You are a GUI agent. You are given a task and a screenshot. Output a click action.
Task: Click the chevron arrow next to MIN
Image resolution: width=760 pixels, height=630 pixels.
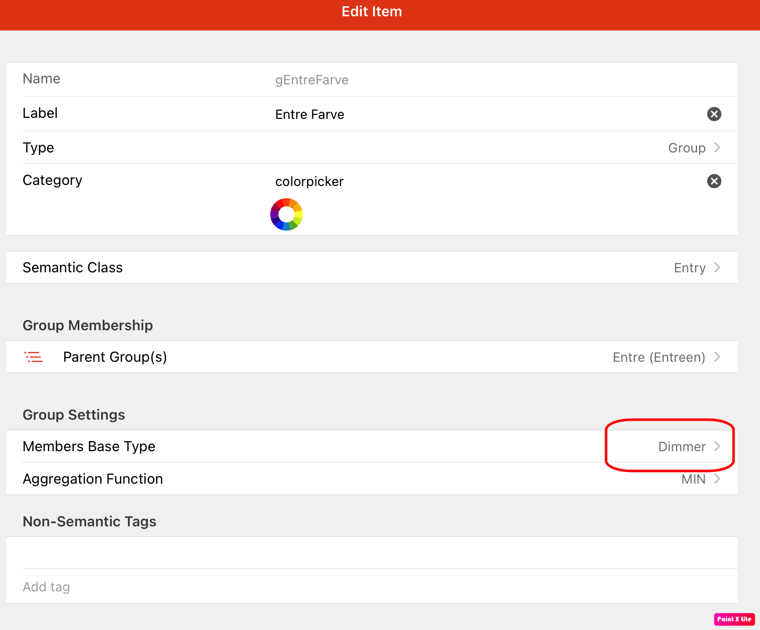(717, 479)
